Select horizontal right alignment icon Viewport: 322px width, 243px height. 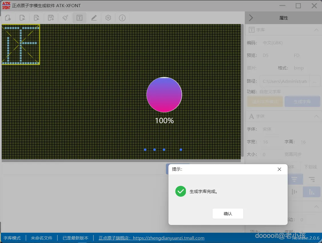point(312,179)
